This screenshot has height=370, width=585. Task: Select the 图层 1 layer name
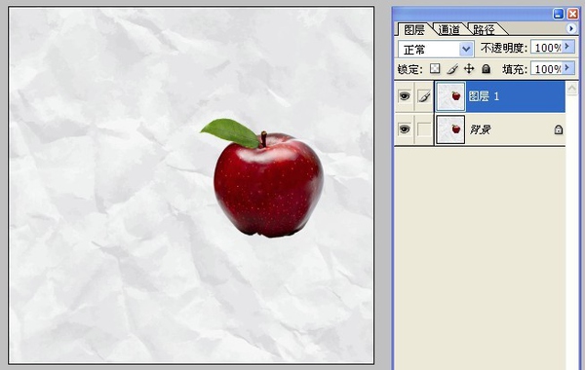[484, 96]
